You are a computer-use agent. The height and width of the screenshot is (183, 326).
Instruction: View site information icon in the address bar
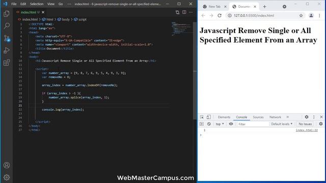(x=230, y=16)
